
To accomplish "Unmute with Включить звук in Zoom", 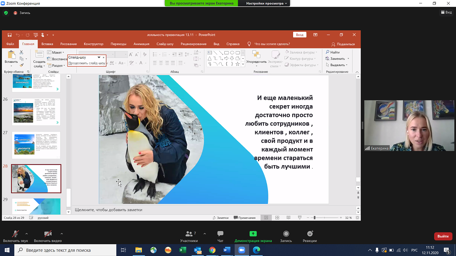I will coord(16,237).
